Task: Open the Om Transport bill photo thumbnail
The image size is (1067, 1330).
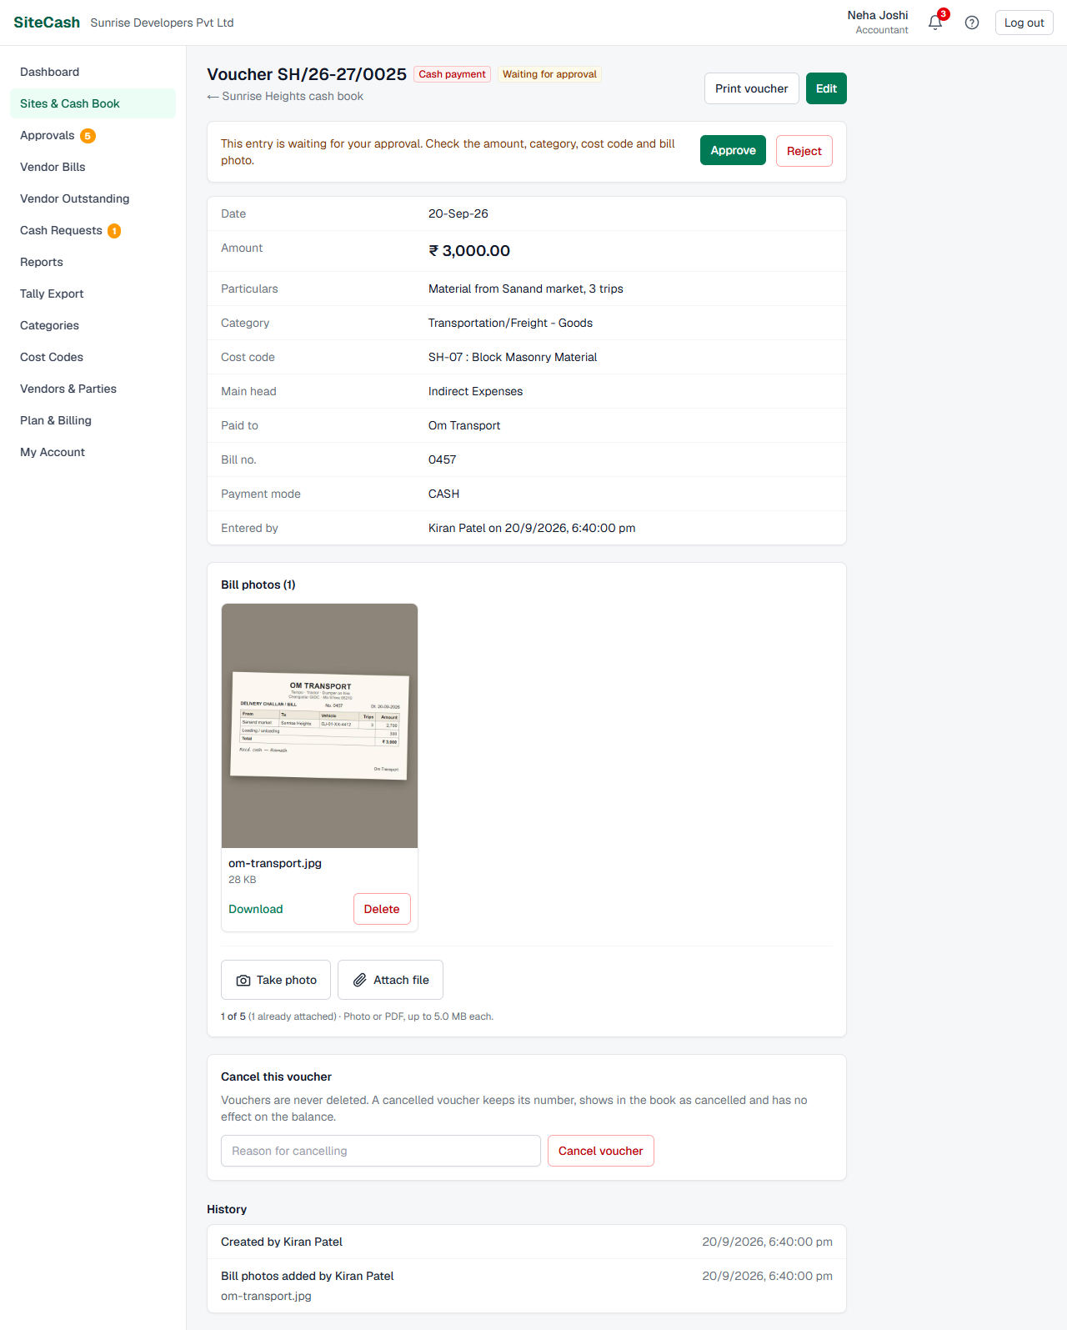Action: click(319, 725)
